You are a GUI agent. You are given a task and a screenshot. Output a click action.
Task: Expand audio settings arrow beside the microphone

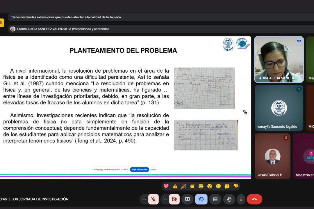(144, 199)
